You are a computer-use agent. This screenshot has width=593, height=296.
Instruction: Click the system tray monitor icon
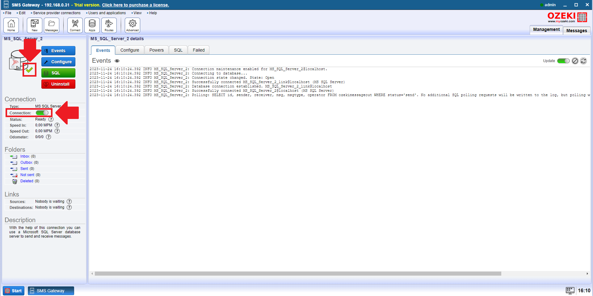(570, 290)
